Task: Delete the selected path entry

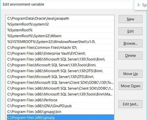Action: (x=131, y=55)
